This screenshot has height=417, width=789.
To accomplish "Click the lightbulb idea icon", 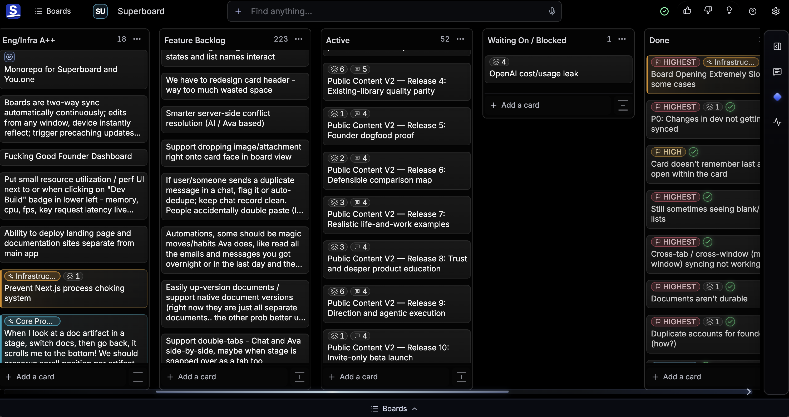I will pos(729,11).
